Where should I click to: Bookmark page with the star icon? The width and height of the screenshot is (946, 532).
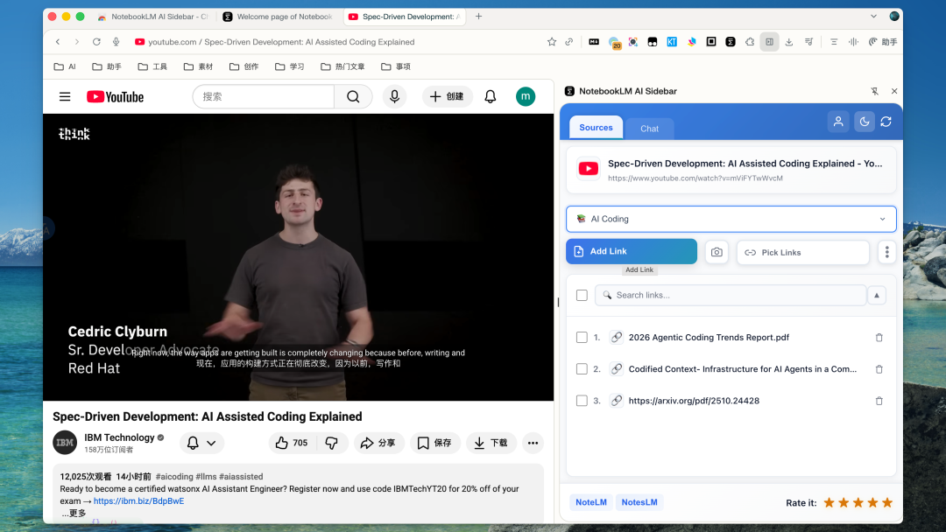(x=552, y=42)
